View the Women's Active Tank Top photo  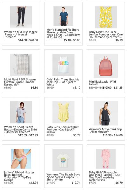(x=106, y=113)
